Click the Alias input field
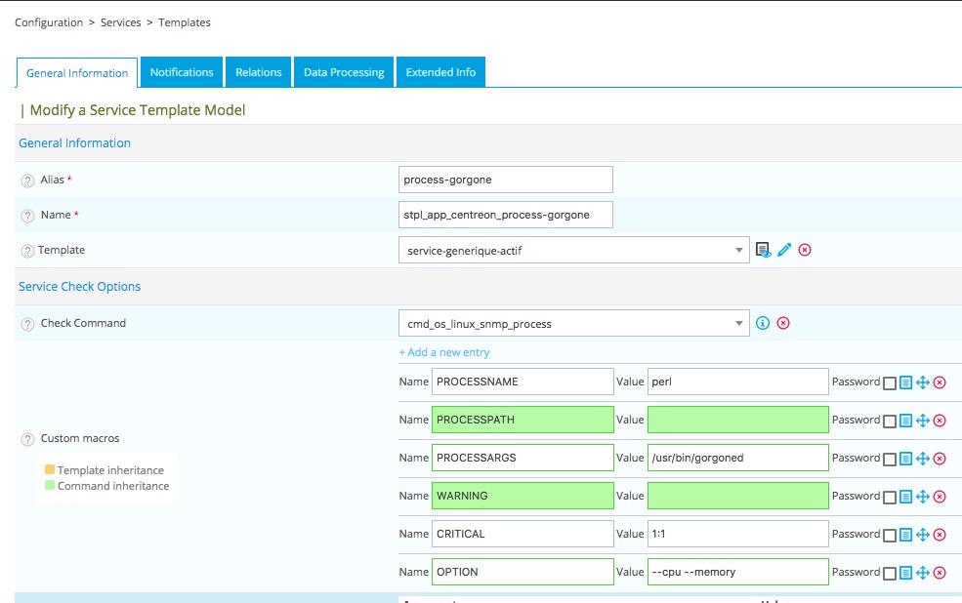The width and height of the screenshot is (962, 603). point(506,180)
